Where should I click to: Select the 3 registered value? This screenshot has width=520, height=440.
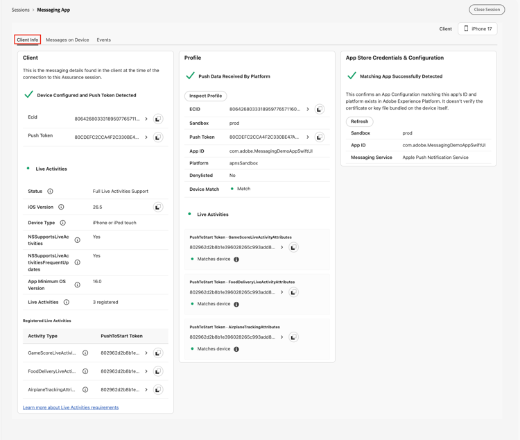[x=105, y=302]
